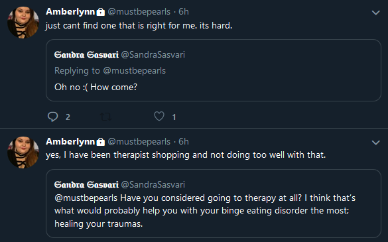Open the quoted tweet about going to therapy
388x242 pixels.
214,204
